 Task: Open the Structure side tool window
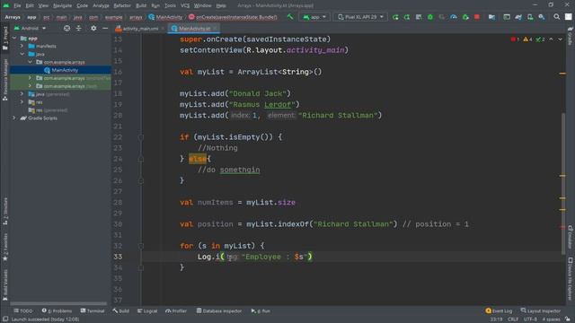click(x=5, y=212)
